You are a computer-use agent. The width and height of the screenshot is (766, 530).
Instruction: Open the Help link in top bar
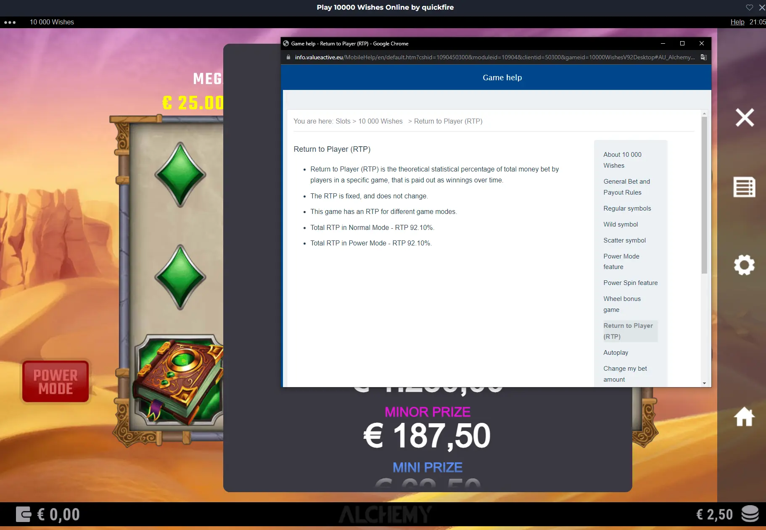(737, 22)
